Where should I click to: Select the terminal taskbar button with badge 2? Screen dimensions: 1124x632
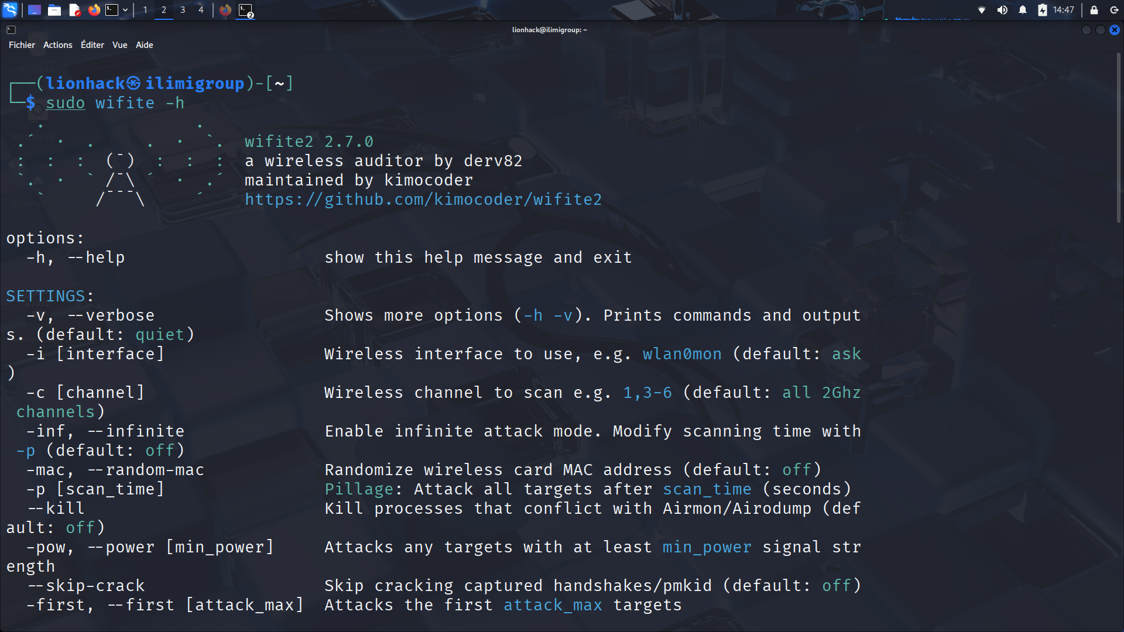point(245,10)
